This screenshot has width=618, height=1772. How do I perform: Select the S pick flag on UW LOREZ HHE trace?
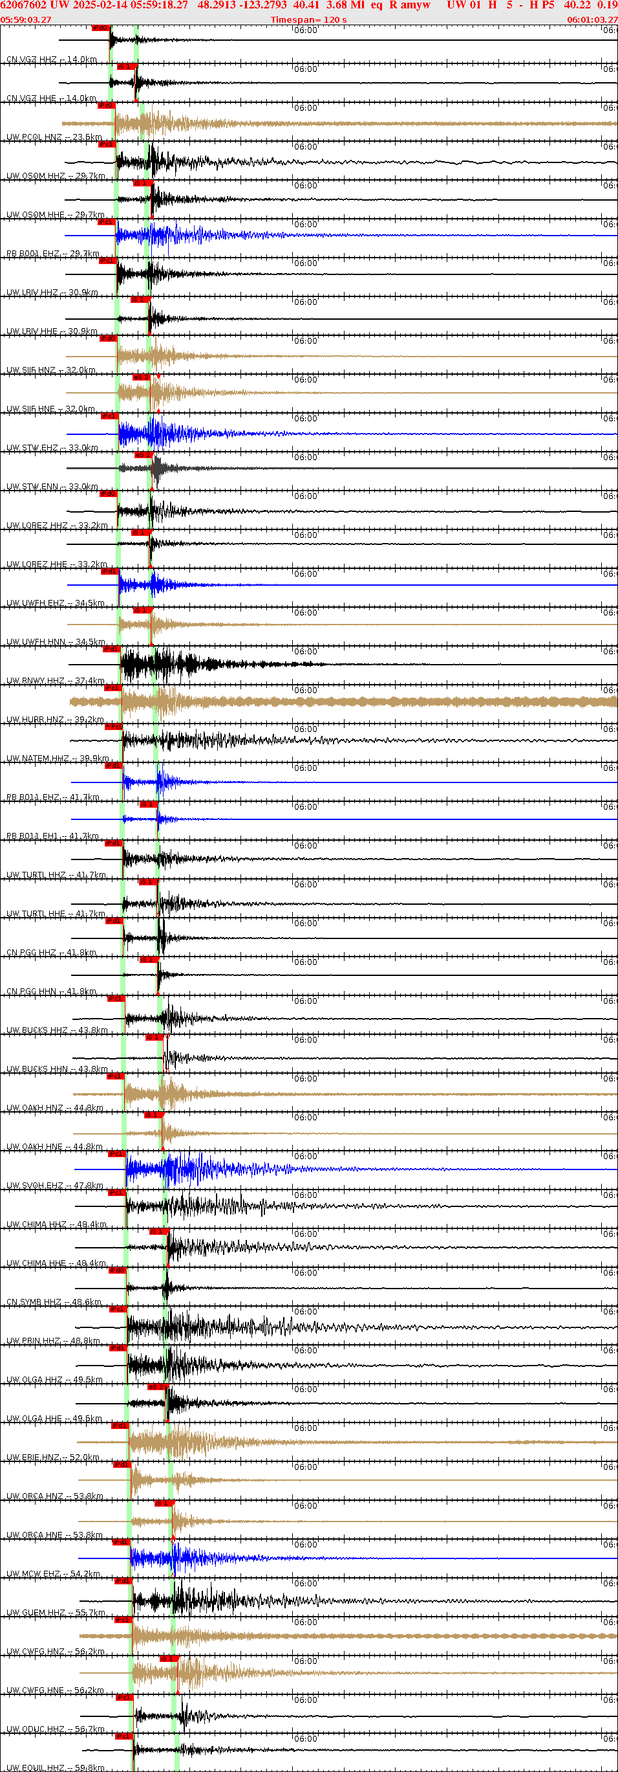(140, 533)
